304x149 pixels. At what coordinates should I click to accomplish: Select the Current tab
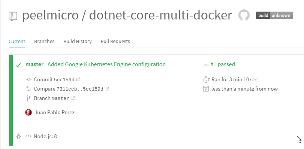coord(17,41)
